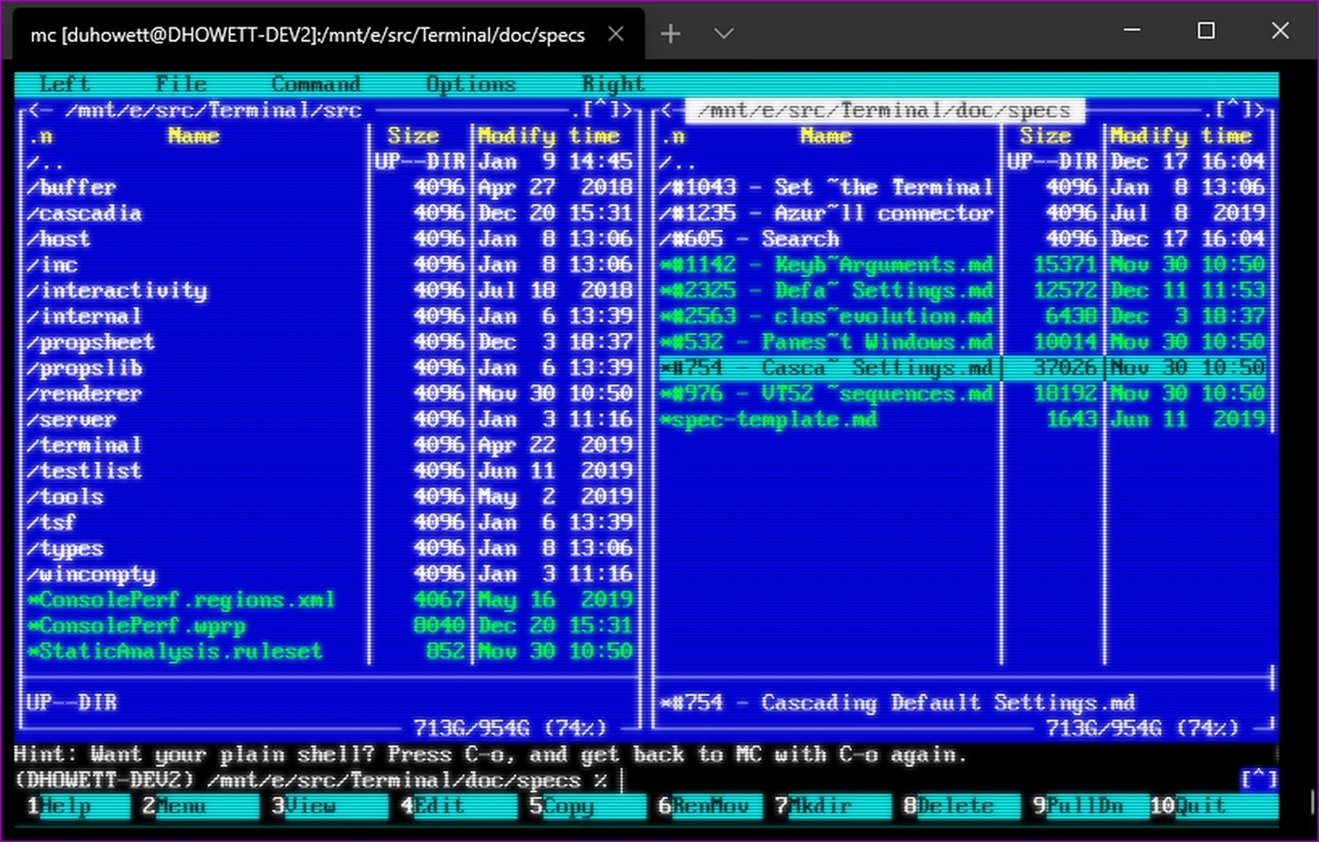This screenshot has width=1319, height=842.
Task: Open the tab dropdown chevron in title bar
Action: [723, 32]
